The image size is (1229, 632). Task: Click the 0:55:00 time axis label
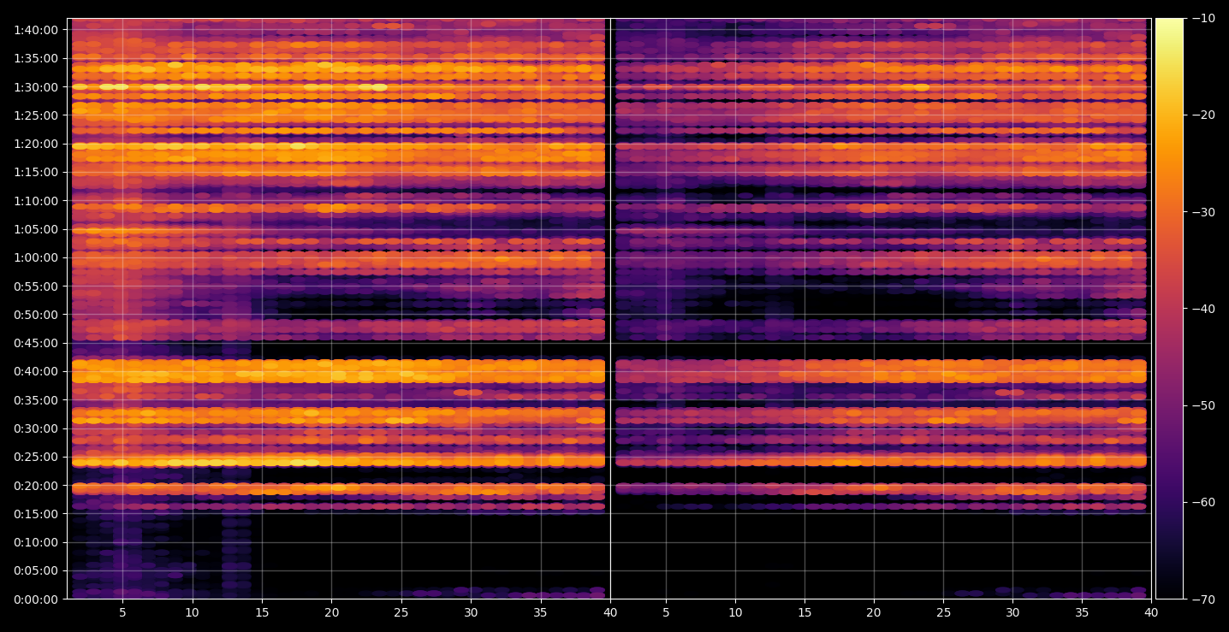pos(36,286)
